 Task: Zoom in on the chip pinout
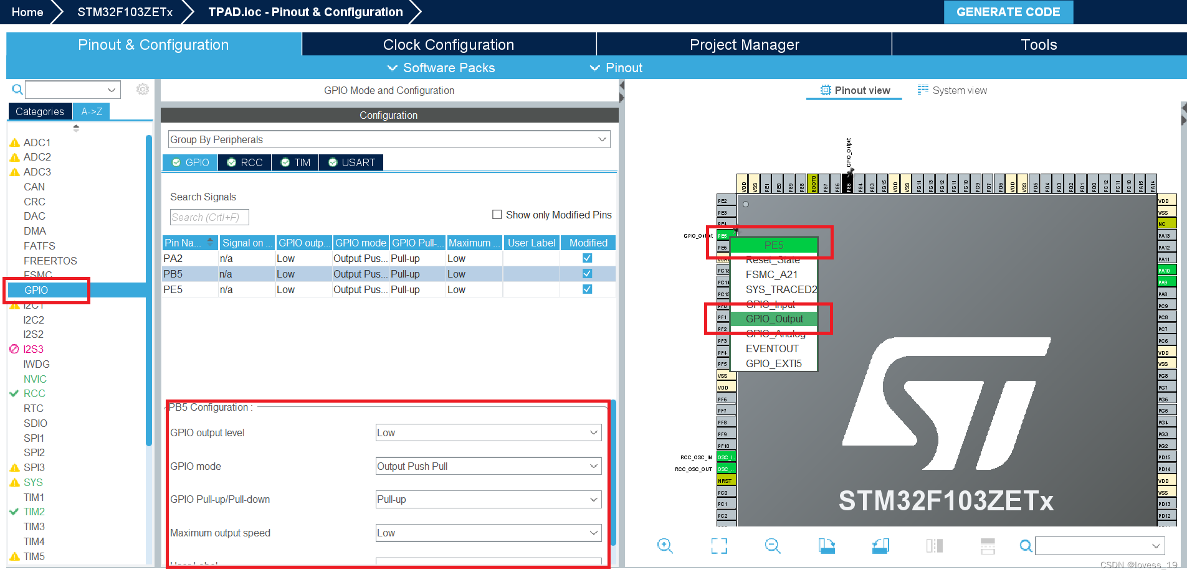pyautogui.click(x=665, y=546)
